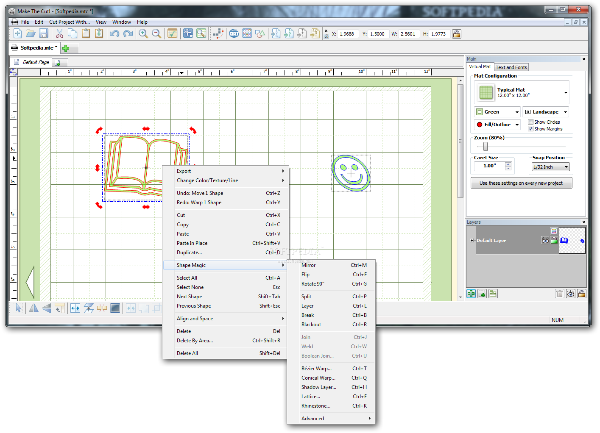Click the Mirror horizontally tool icon
This screenshot has width=600, height=433.
(x=33, y=308)
